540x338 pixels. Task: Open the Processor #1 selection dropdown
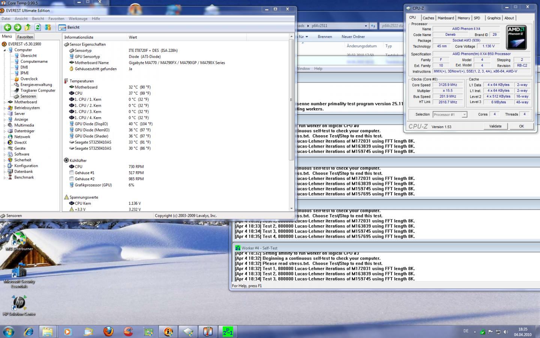click(x=450, y=115)
